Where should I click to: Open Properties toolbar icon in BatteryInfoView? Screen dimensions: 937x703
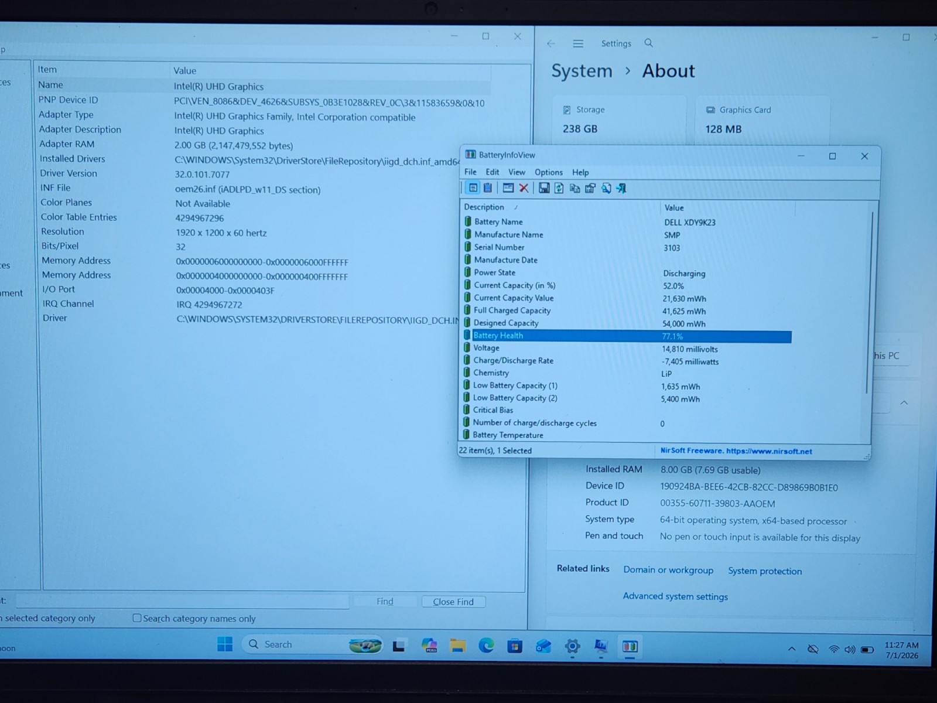[590, 188]
